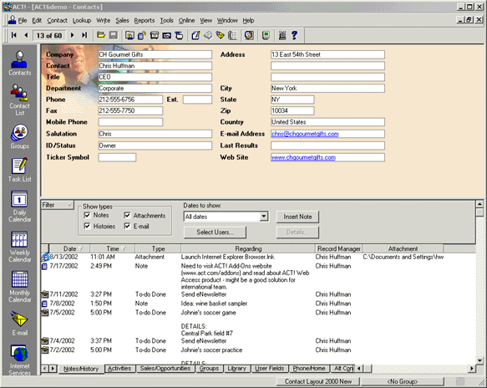Switch to the Activities tab
The width and height of the screenshot is (487, 388).
pyautogui.click(x=119, y=369)
